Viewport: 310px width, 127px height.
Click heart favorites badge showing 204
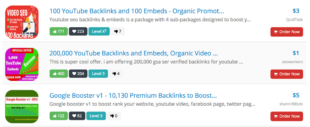click(78, 74)
